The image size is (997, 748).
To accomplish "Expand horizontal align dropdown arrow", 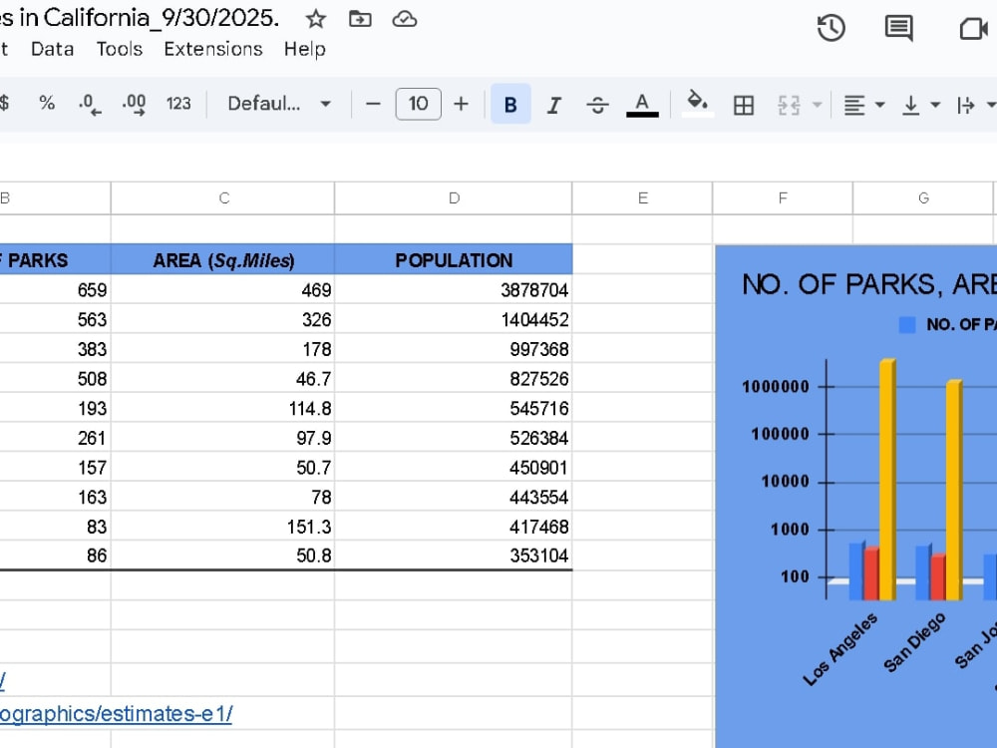I will (x=880, y=105).
